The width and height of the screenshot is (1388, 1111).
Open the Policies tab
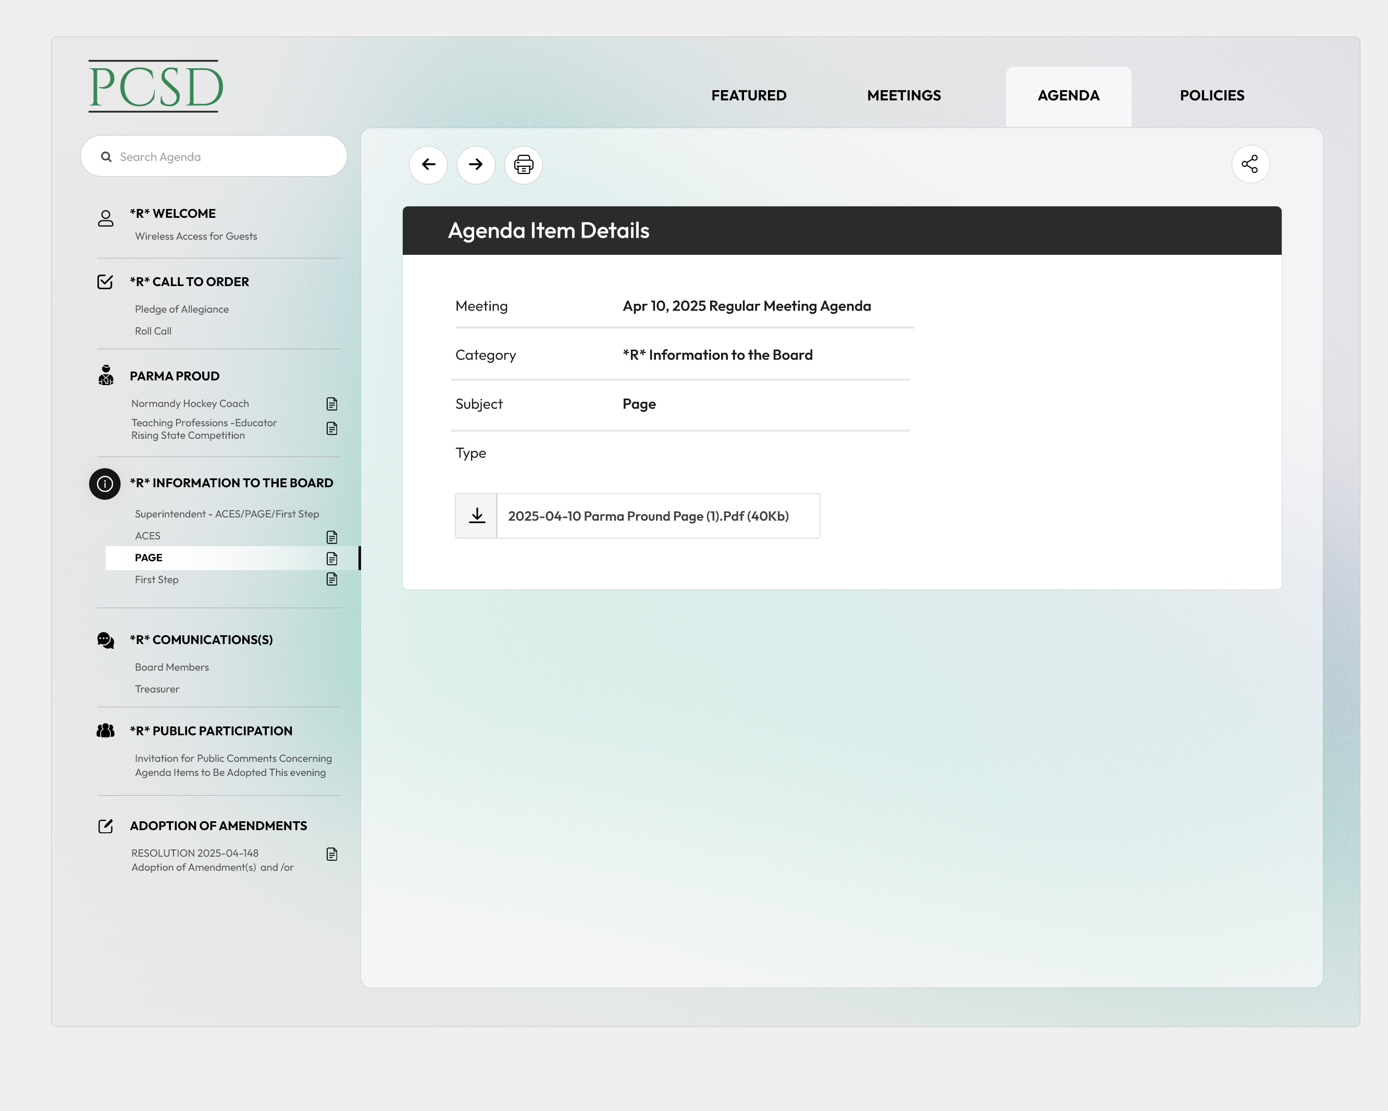click(x=1211, y=95)
